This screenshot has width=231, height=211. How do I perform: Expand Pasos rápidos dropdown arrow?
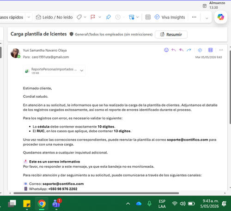click(29, 17)
